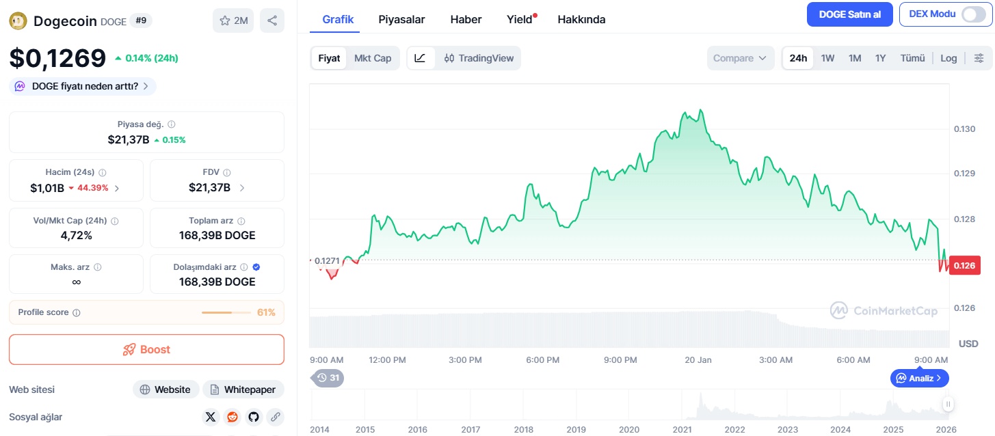Screen dimensions: 995x436
Task: Click info icon beside Vol/Mkt Cap (24h)
Action: 115,221
